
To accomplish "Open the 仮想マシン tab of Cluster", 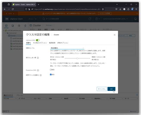I will [x=70, y=30].
